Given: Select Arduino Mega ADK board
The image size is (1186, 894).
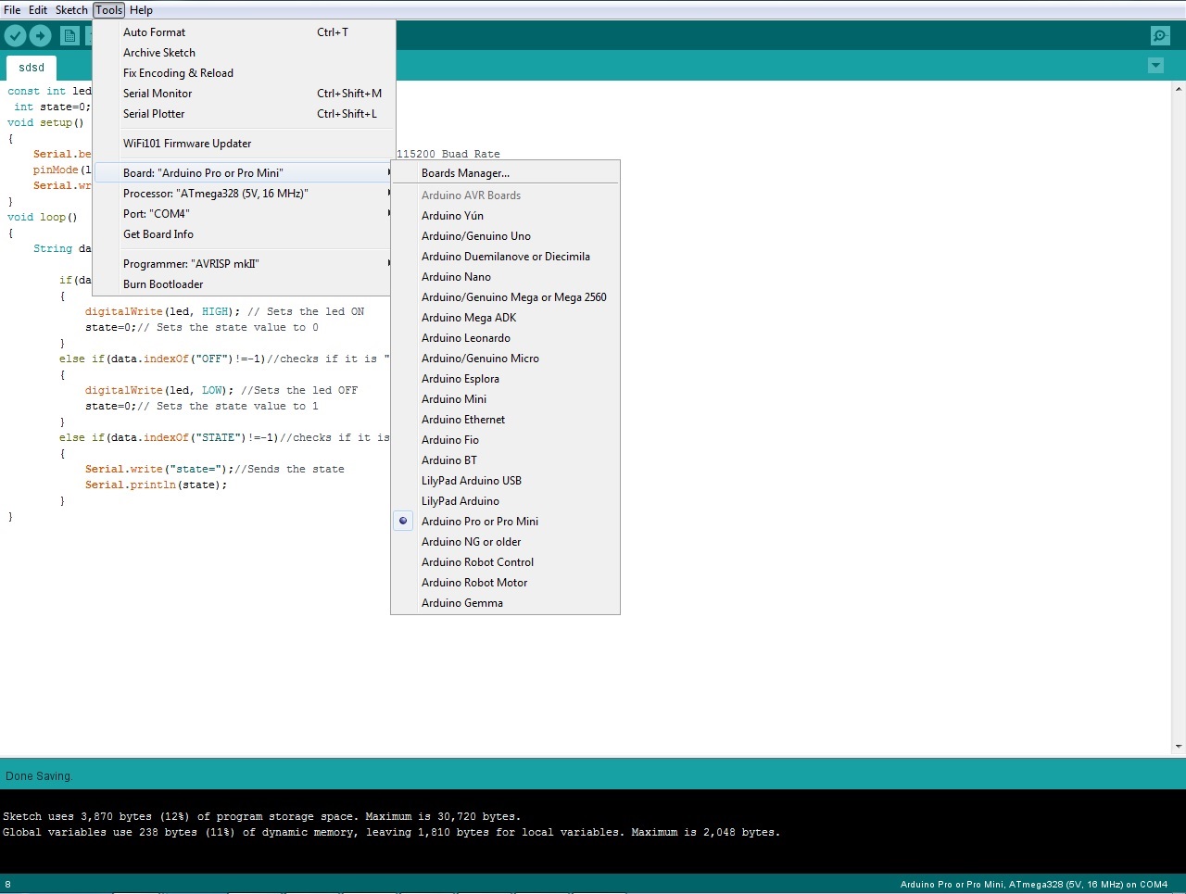Looking at the screenshot, I should click(505, 318).
